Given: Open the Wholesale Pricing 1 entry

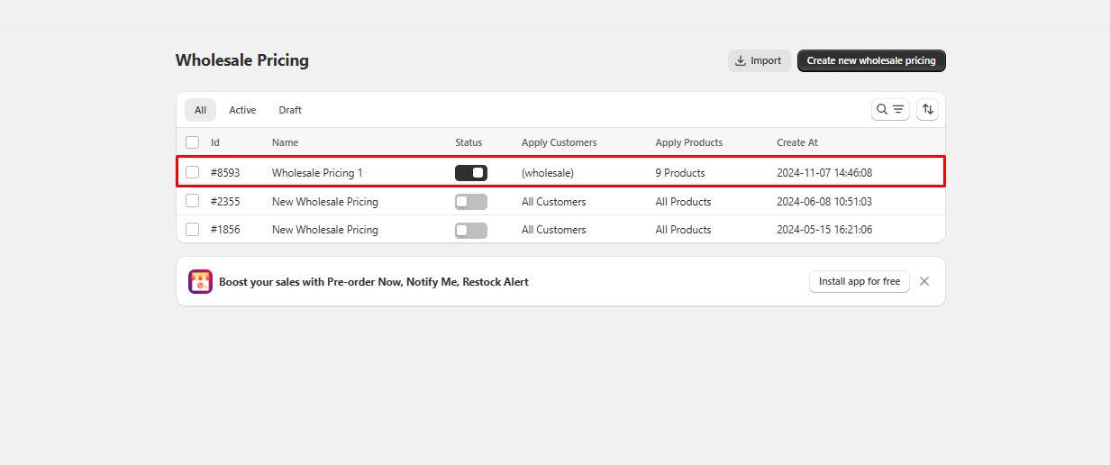Looking at the screenshot, I should tap(317, 172).
